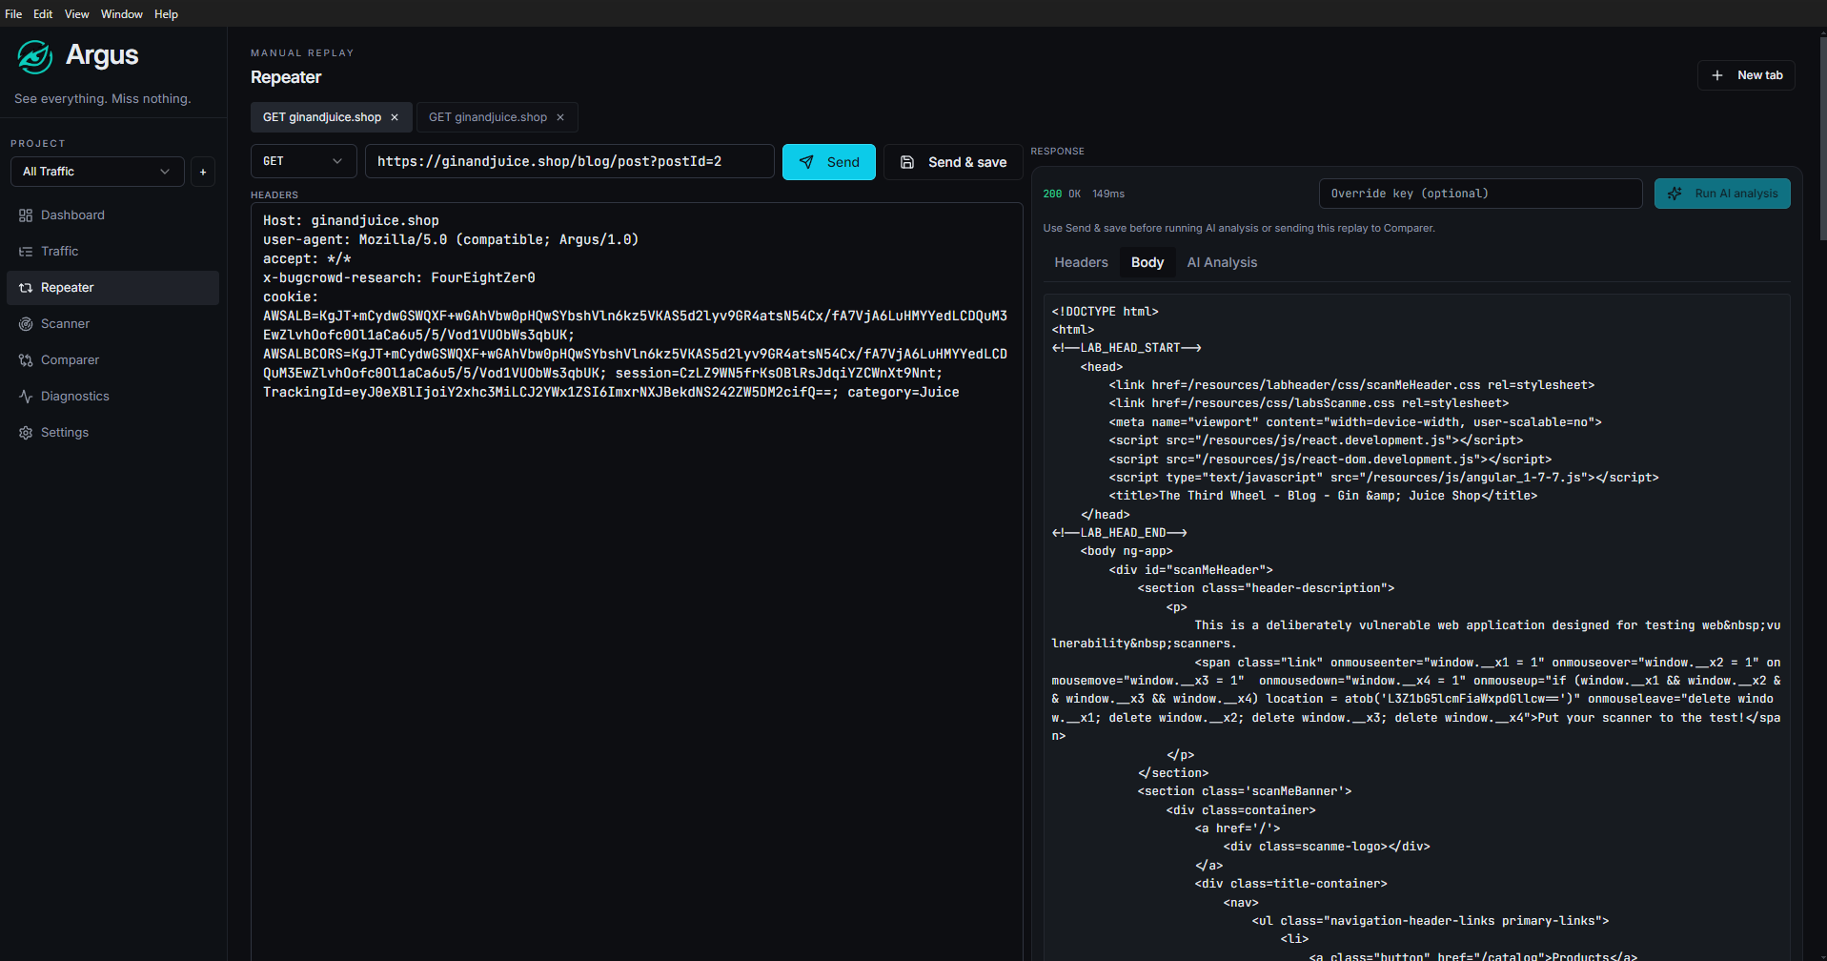Click the body ng-app line
The image size is (1827, 961).
(x=1127, y=551)
